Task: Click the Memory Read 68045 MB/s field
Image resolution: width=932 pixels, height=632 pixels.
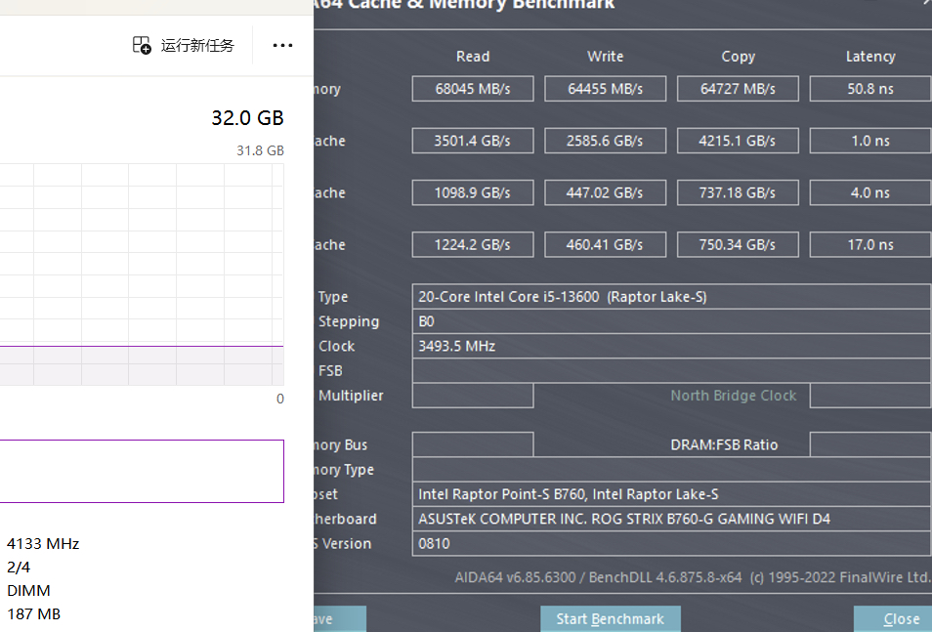Action: [x=473, y=89]
